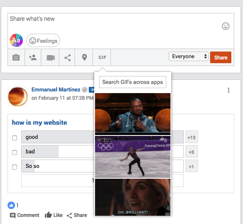Pick the man pointing GIF thumbnail
Screen dimensions: 243x224
(133, 114)
